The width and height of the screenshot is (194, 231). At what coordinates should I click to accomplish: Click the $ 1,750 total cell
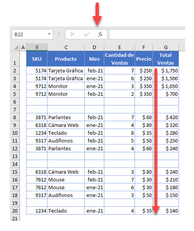(166, 71)
